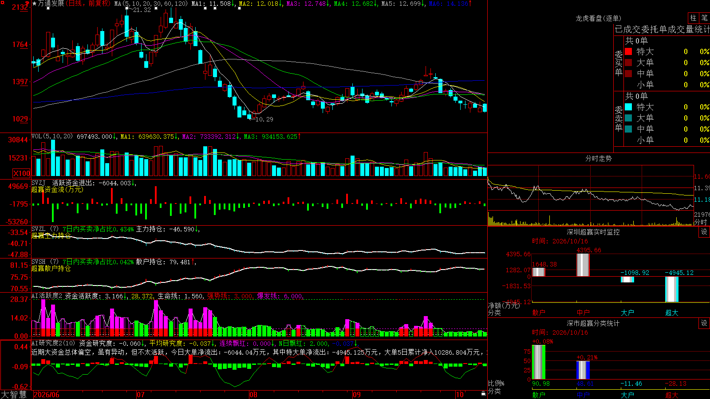Click the 07 month marker on date axis

141,395
